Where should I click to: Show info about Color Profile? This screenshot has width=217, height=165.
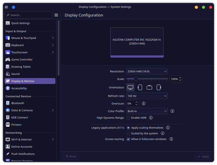pyautogui.click(x=172, y=111)
